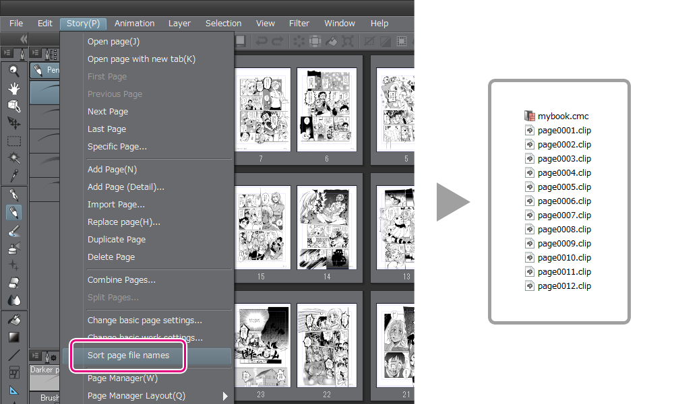The image size is (674, 404).
Task: Choose the rectangular Selection marquee tool
Action: [13, 141]
